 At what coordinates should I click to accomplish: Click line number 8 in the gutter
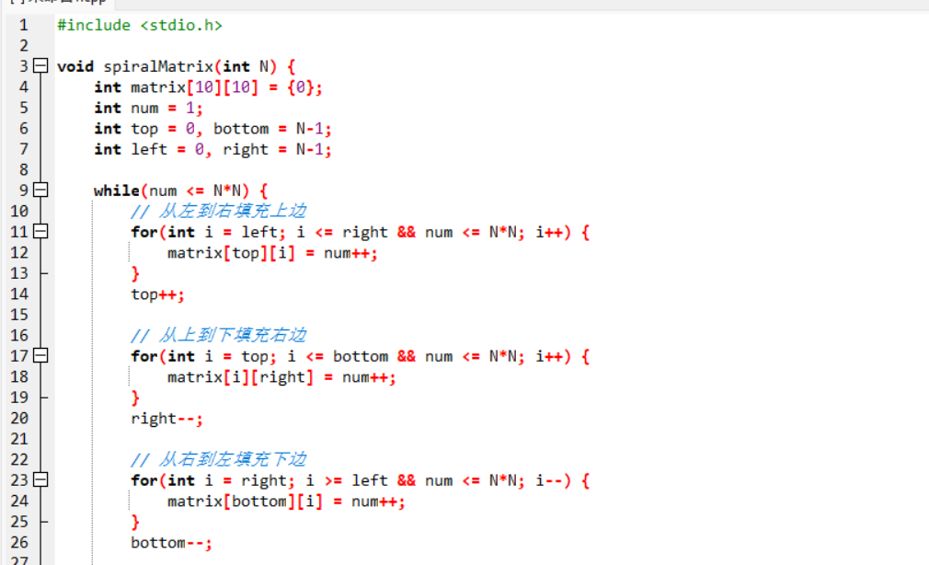pos(23,169)
